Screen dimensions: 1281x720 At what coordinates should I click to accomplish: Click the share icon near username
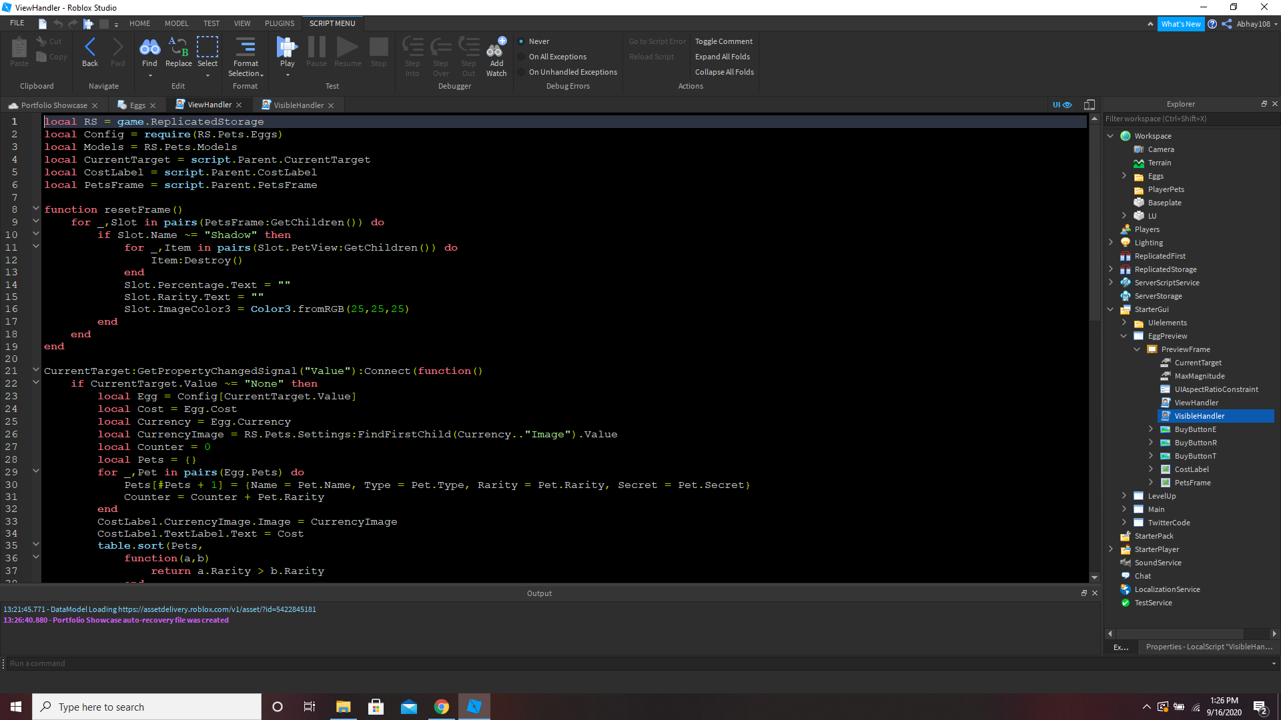point(1226,24)
